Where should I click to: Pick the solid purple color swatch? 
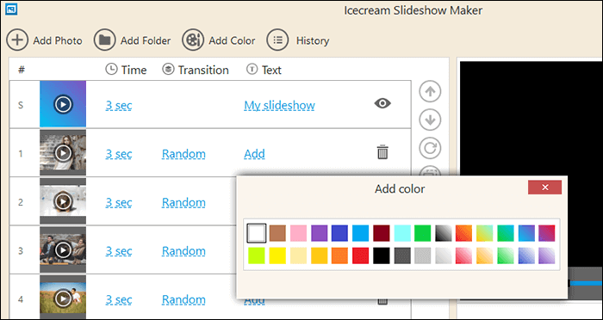320,233
